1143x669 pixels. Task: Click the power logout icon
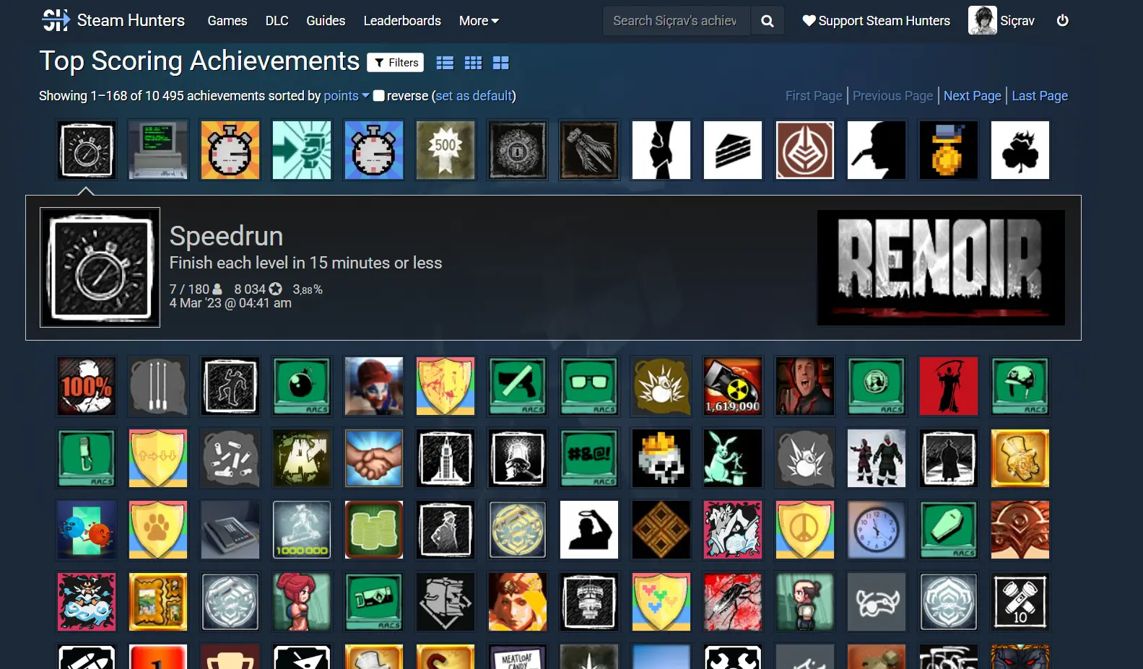1062,20
